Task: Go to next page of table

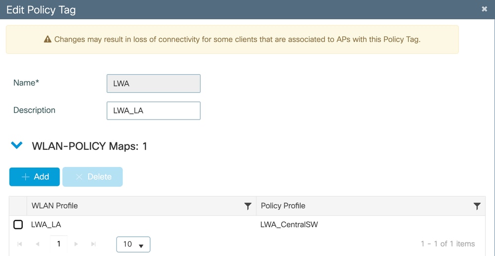Action: click(x=76, y=244)
